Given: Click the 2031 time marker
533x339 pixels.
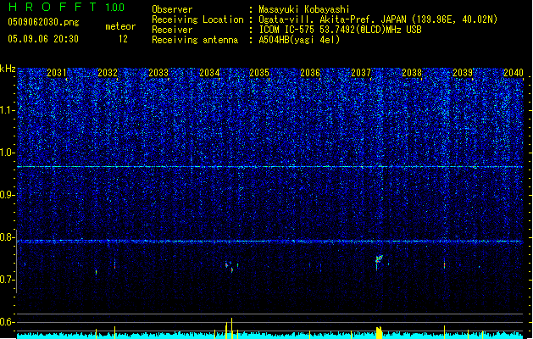Looking at the screenshot, I should pos(57,73).
